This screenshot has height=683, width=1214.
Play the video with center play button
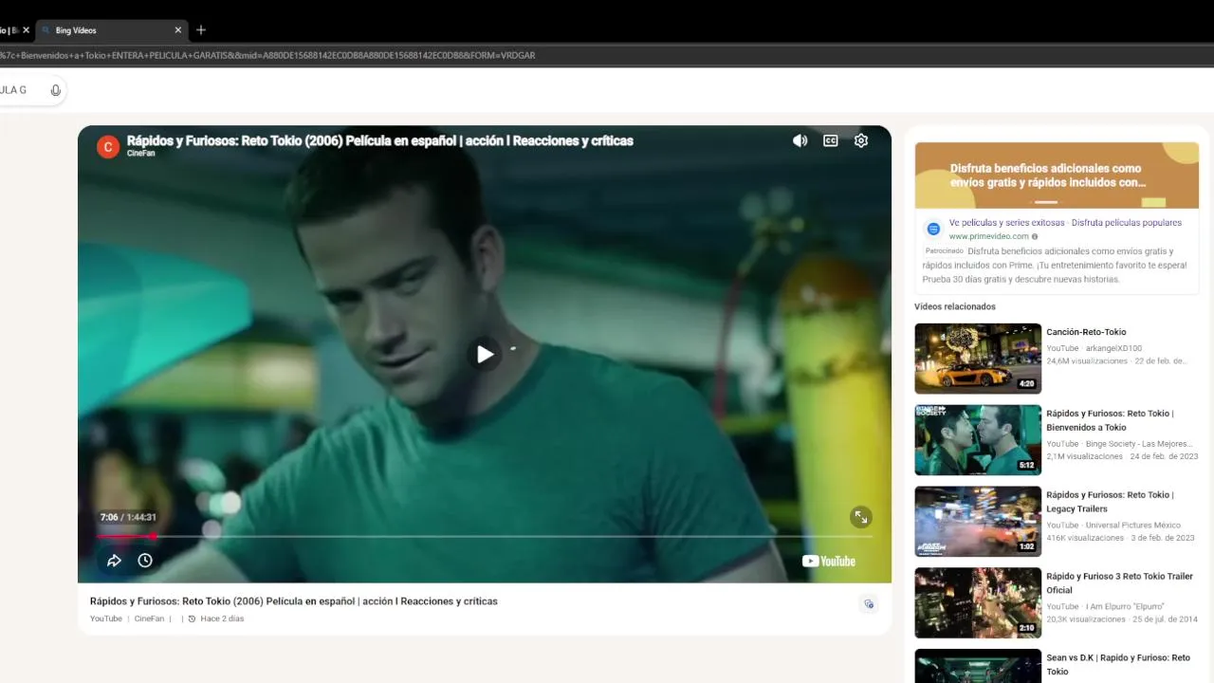(485, 354)
